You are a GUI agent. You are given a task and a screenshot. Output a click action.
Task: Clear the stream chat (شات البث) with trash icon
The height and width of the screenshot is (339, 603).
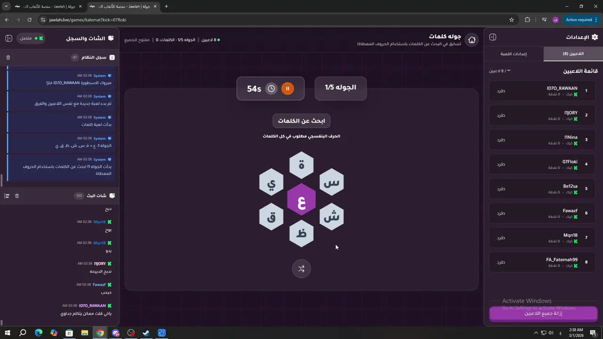click(x=17, y=196)
